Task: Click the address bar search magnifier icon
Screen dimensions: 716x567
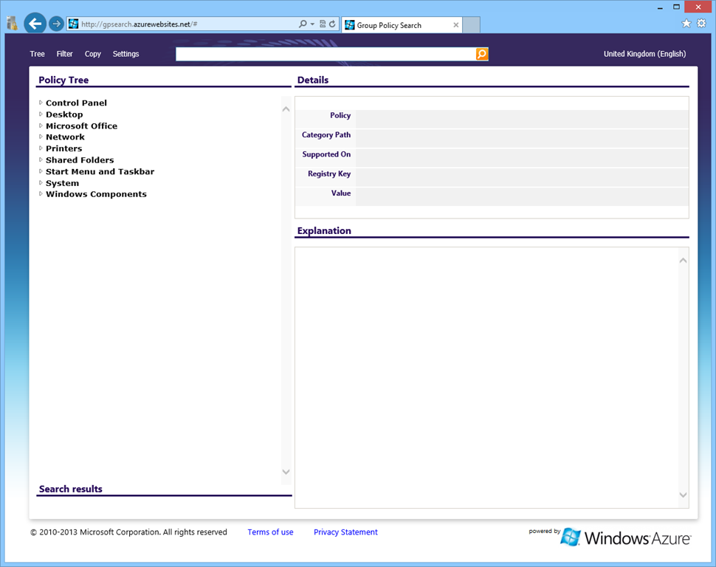Action: coord(303,24)
